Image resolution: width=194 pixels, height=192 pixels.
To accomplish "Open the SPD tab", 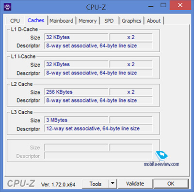I will (109, 21).
